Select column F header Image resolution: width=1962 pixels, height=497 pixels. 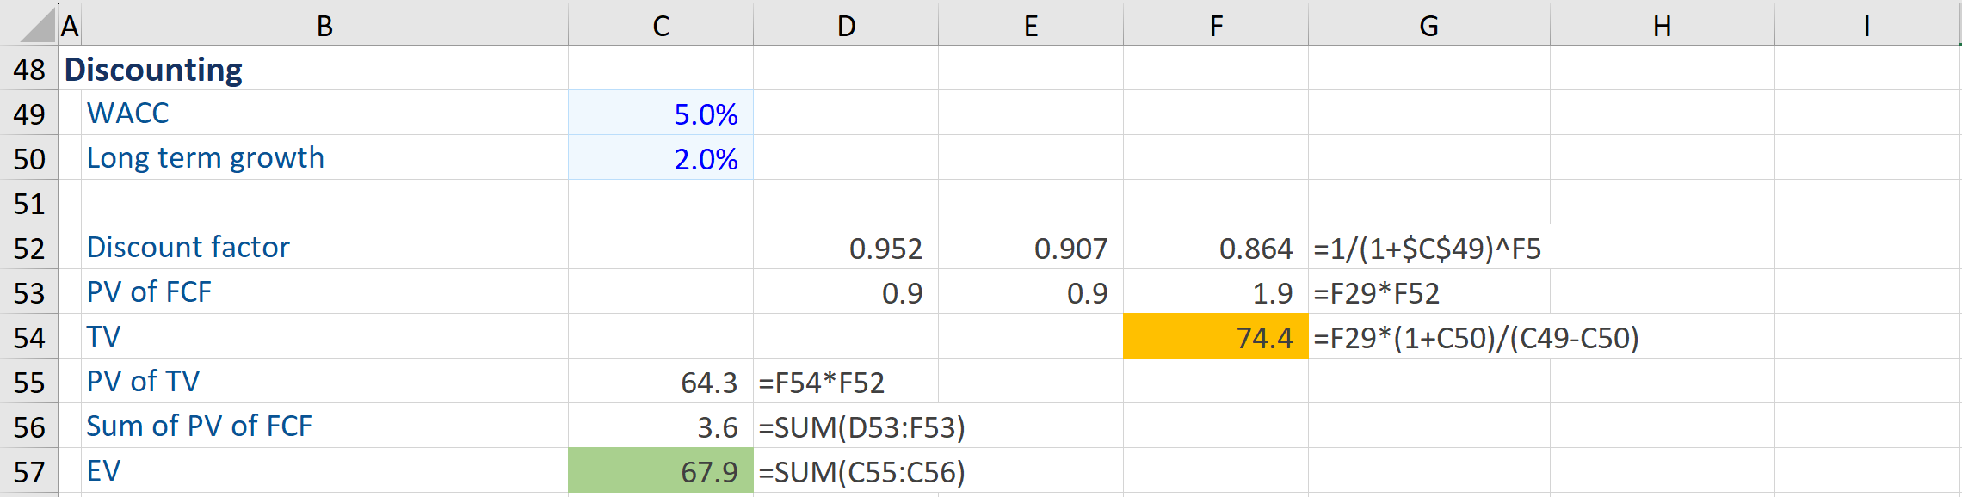pos(1216,25)
